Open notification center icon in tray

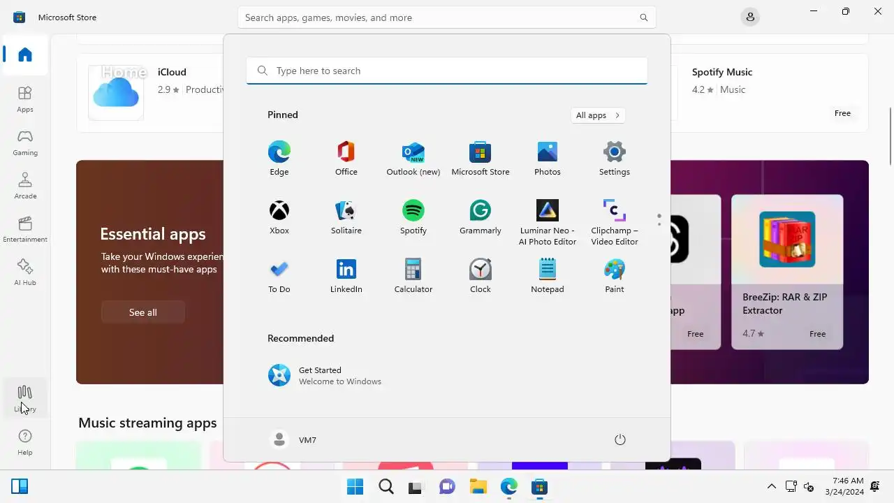click(876, 486)
